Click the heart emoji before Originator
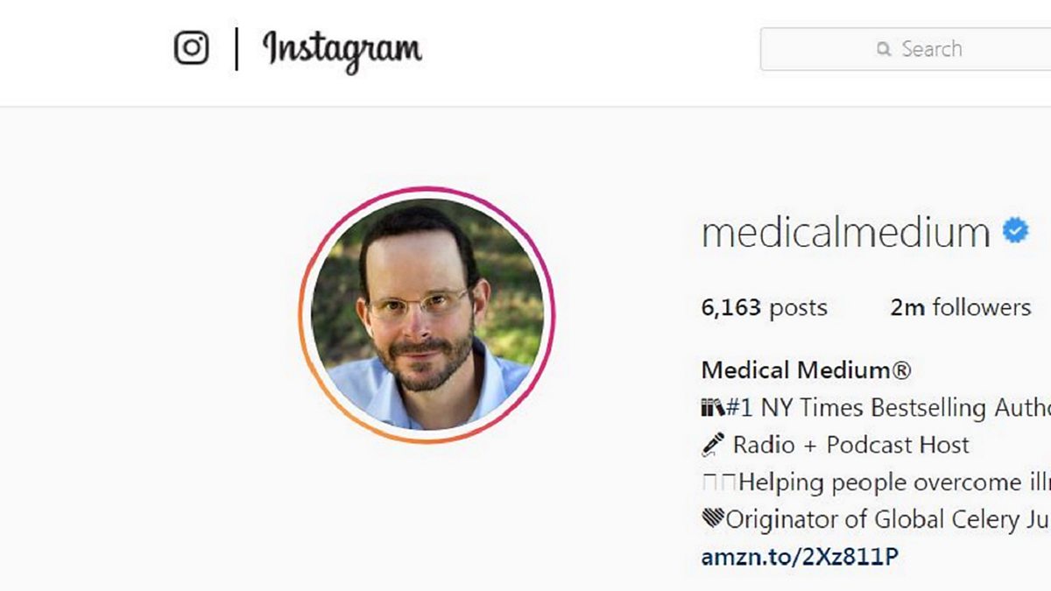The height and width of the screenshot is (591, 1051). 713,519
